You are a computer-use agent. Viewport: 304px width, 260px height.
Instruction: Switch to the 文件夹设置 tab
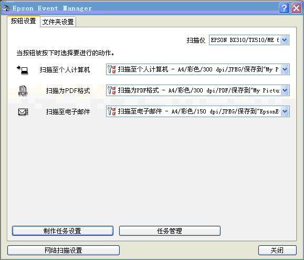click(x=58, y=22)
